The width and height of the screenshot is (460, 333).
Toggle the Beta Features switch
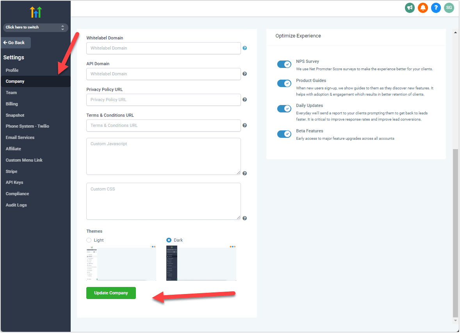284,134
